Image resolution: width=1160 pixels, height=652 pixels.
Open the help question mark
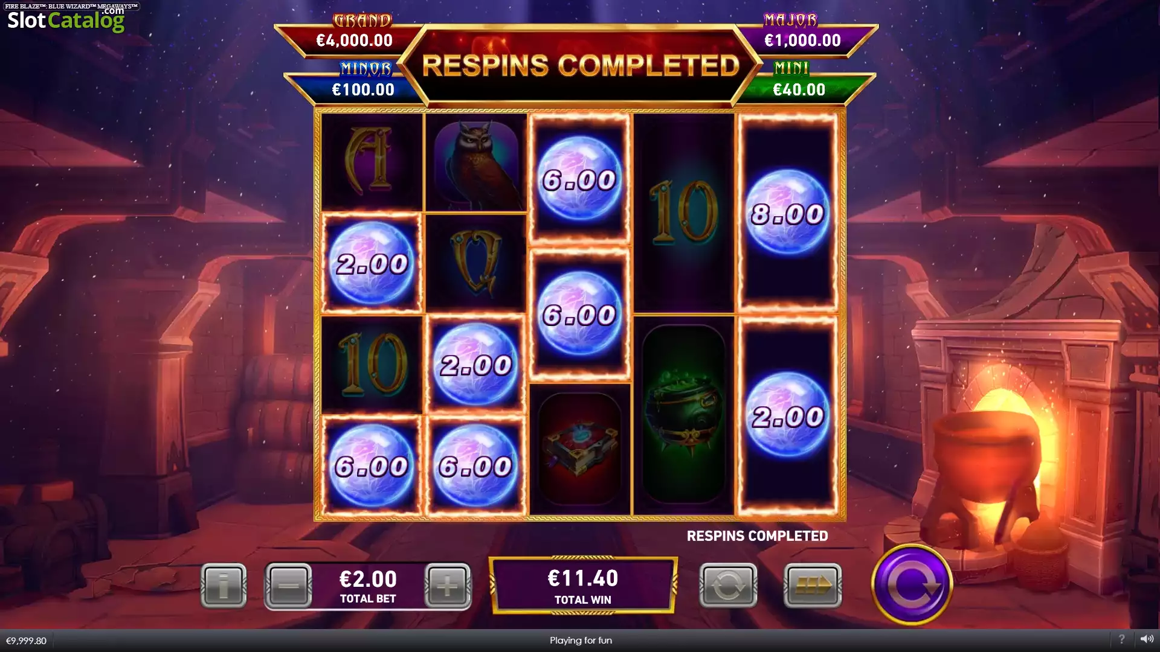point(1121,639)
